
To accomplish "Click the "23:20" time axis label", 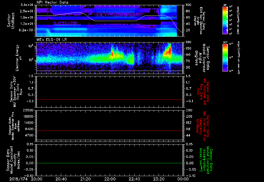I will point(159,179).
